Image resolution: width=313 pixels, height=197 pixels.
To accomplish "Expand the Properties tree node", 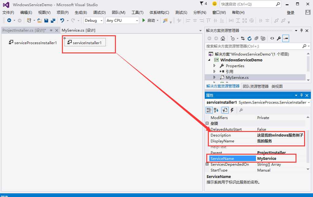I will coord(214,66).
